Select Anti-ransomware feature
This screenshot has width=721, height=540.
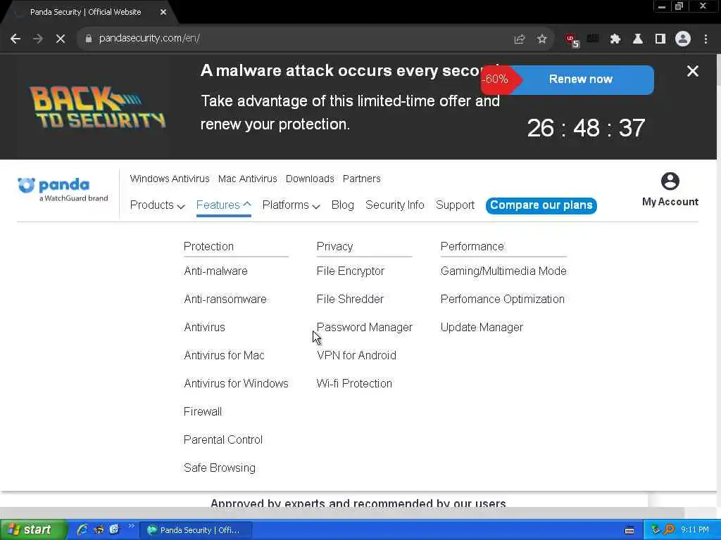[225, 300]
